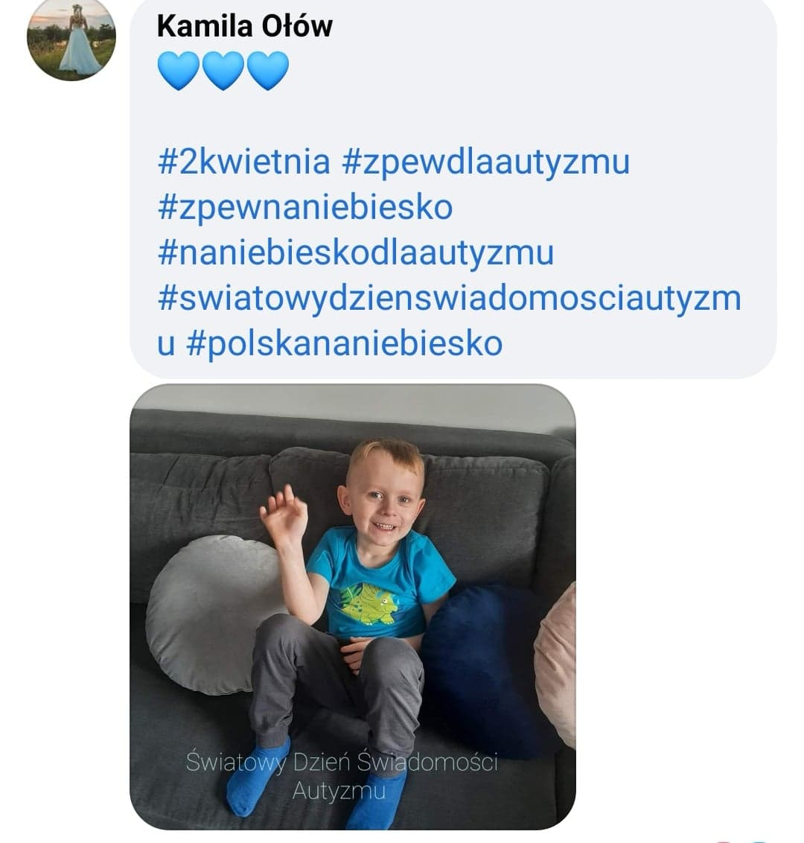Open the #naniebieskodlaautyzmu hashtag
The image size is (804, 843).
pos(355,252)
